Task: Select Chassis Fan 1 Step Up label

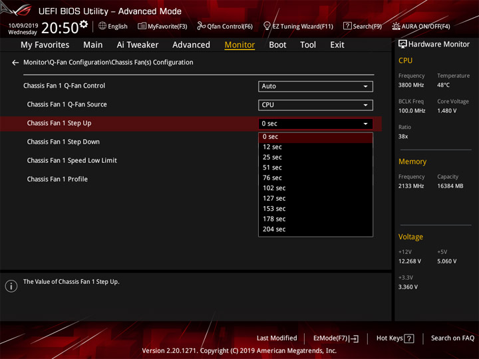Action: click(x=59, y=123)
